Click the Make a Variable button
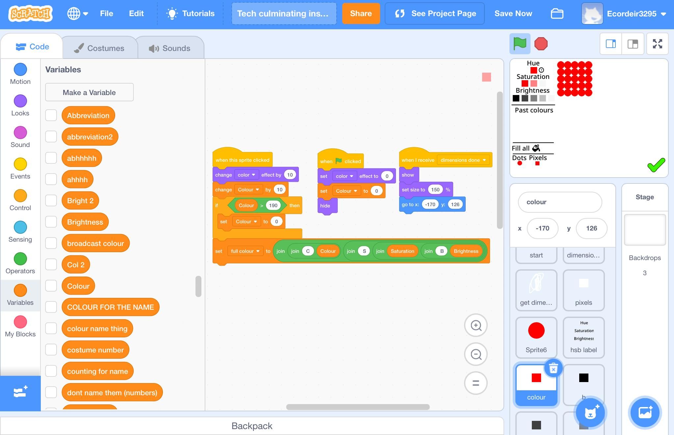Screen dimensions: 674x435 (x=89, y=92)
